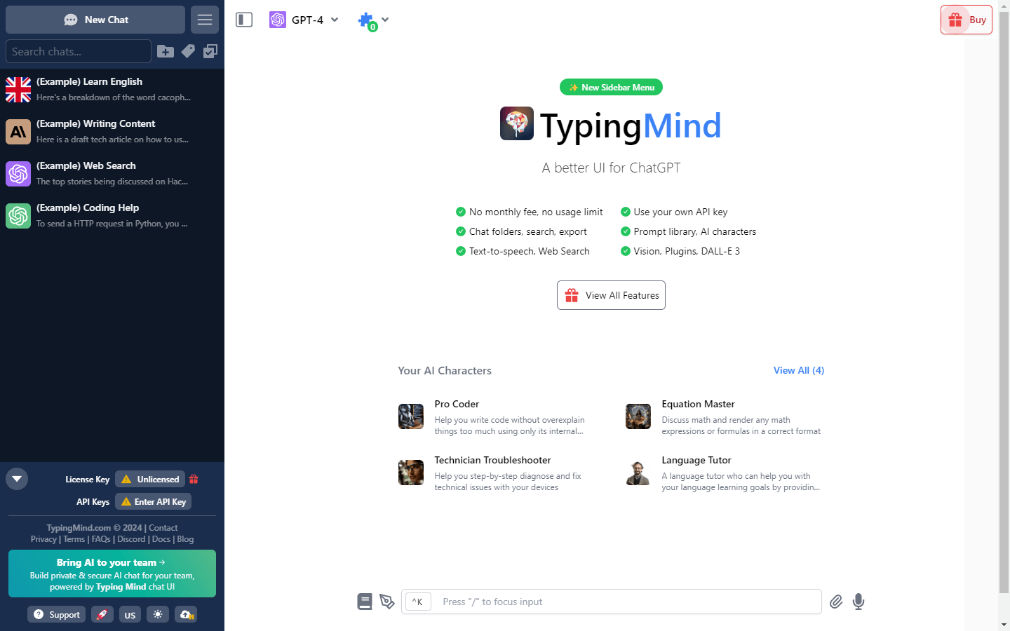Image resolution: width=1010 pixels, height=631 pixels.
Task: Collapse the sidebar bottom panel arrow
Action: coord(17,479)
